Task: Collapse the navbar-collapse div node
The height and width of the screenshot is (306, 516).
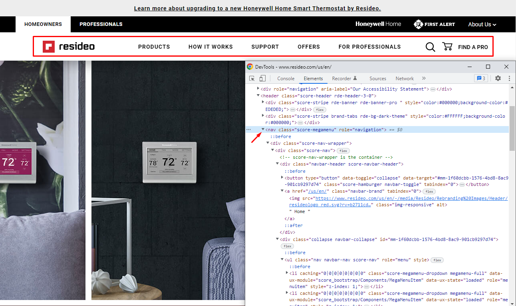Action: click(277, 239)
